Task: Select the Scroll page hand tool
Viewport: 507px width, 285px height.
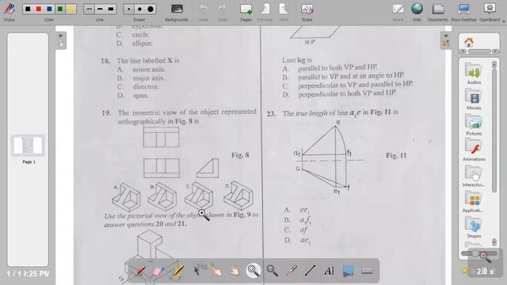Action: click(234, 270)
